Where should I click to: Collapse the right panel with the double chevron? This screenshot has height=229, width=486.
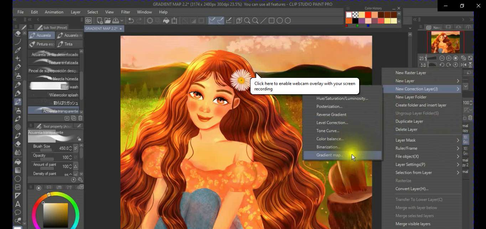tap(415, 20)
